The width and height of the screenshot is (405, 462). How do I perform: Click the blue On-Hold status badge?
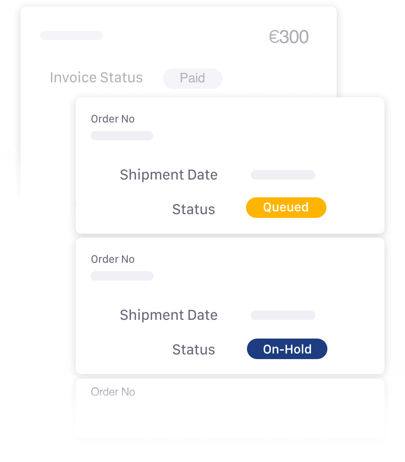click(287, 349)
